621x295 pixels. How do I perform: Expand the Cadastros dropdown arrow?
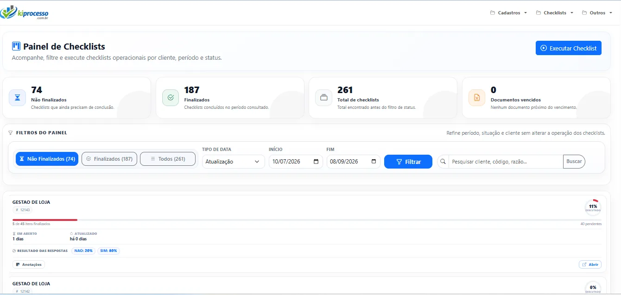525,13
